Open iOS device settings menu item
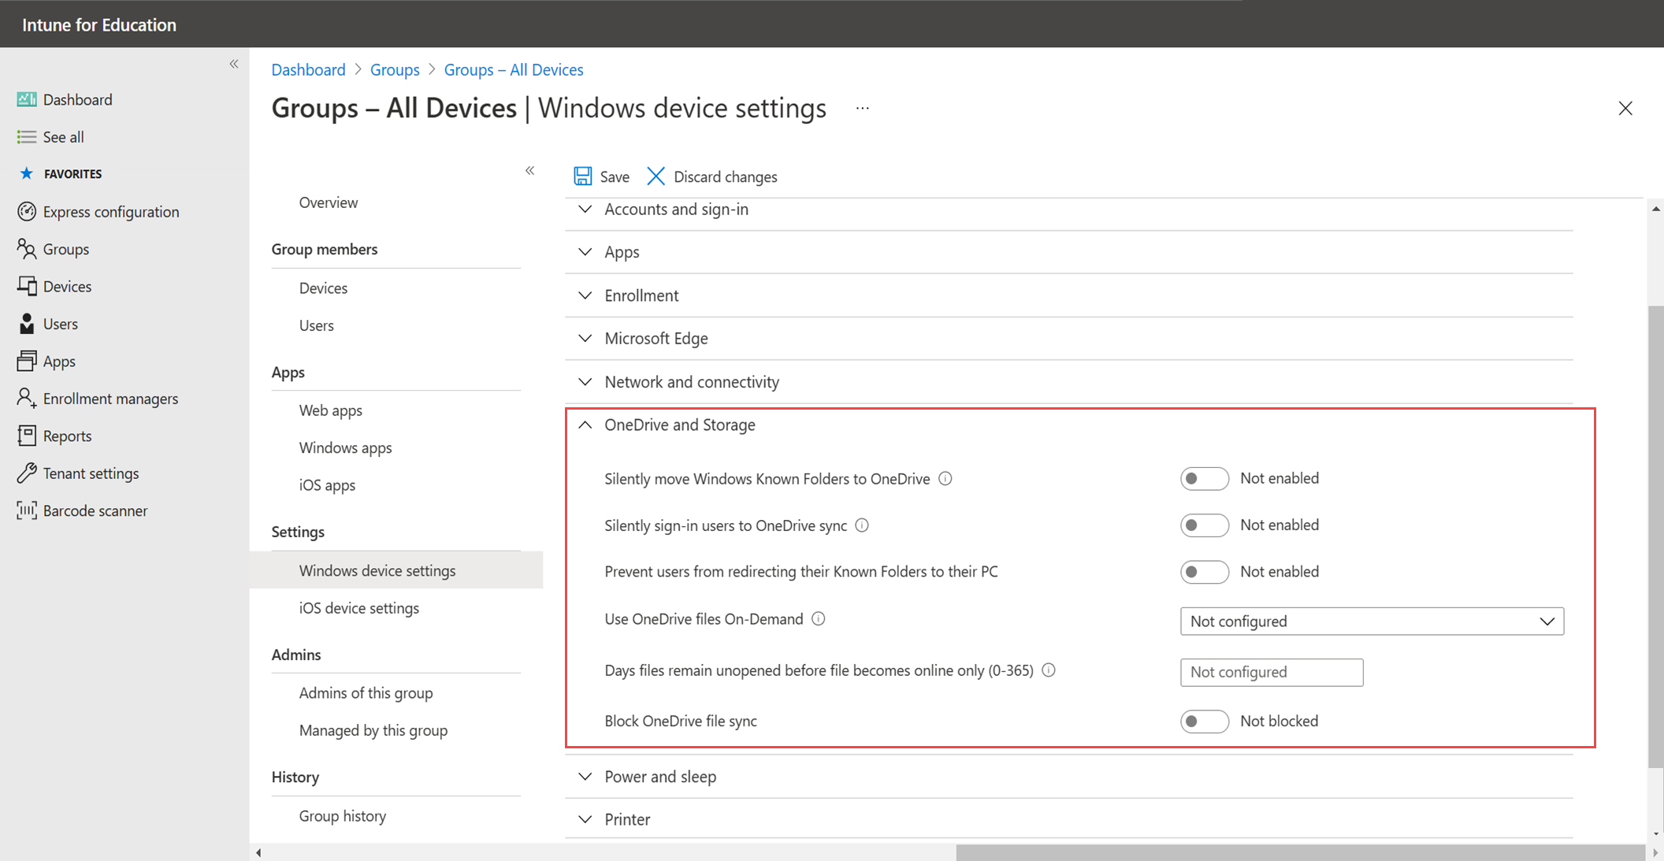Screen dimensions: 1664x861 click(x=359, y=607)
